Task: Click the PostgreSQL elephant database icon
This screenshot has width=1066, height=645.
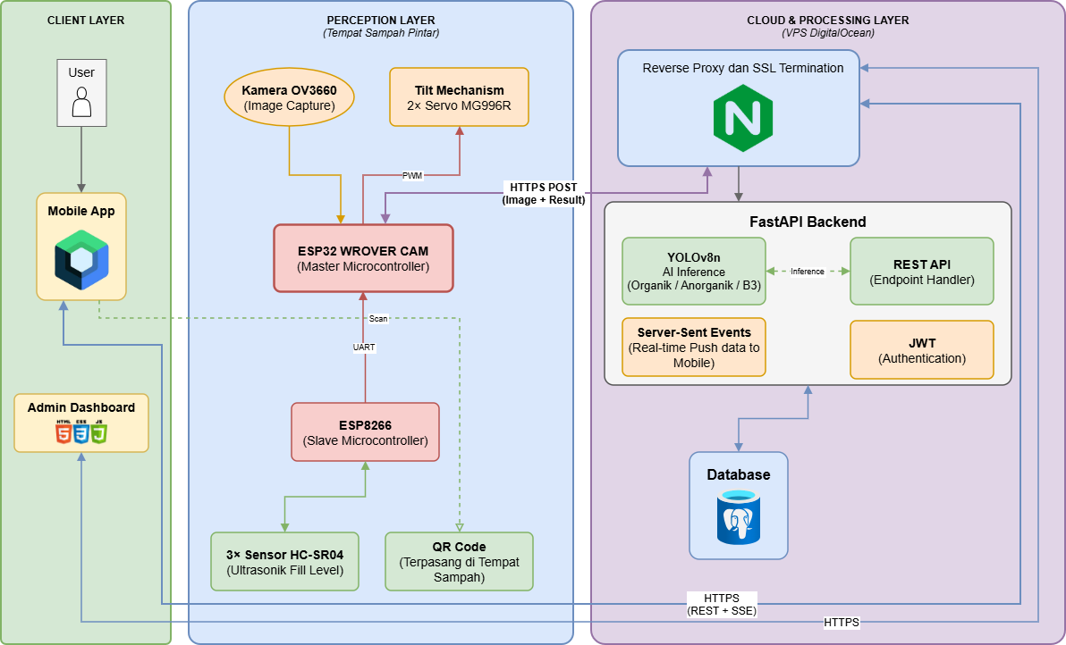Action: click(x=739, y=516)
